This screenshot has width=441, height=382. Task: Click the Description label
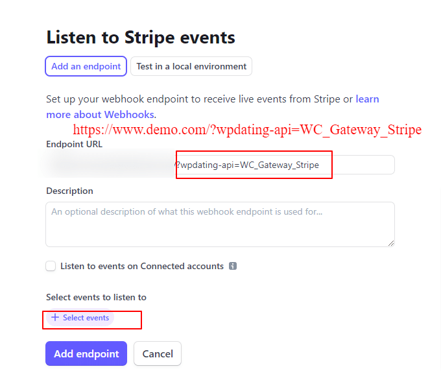coord(69,191)
